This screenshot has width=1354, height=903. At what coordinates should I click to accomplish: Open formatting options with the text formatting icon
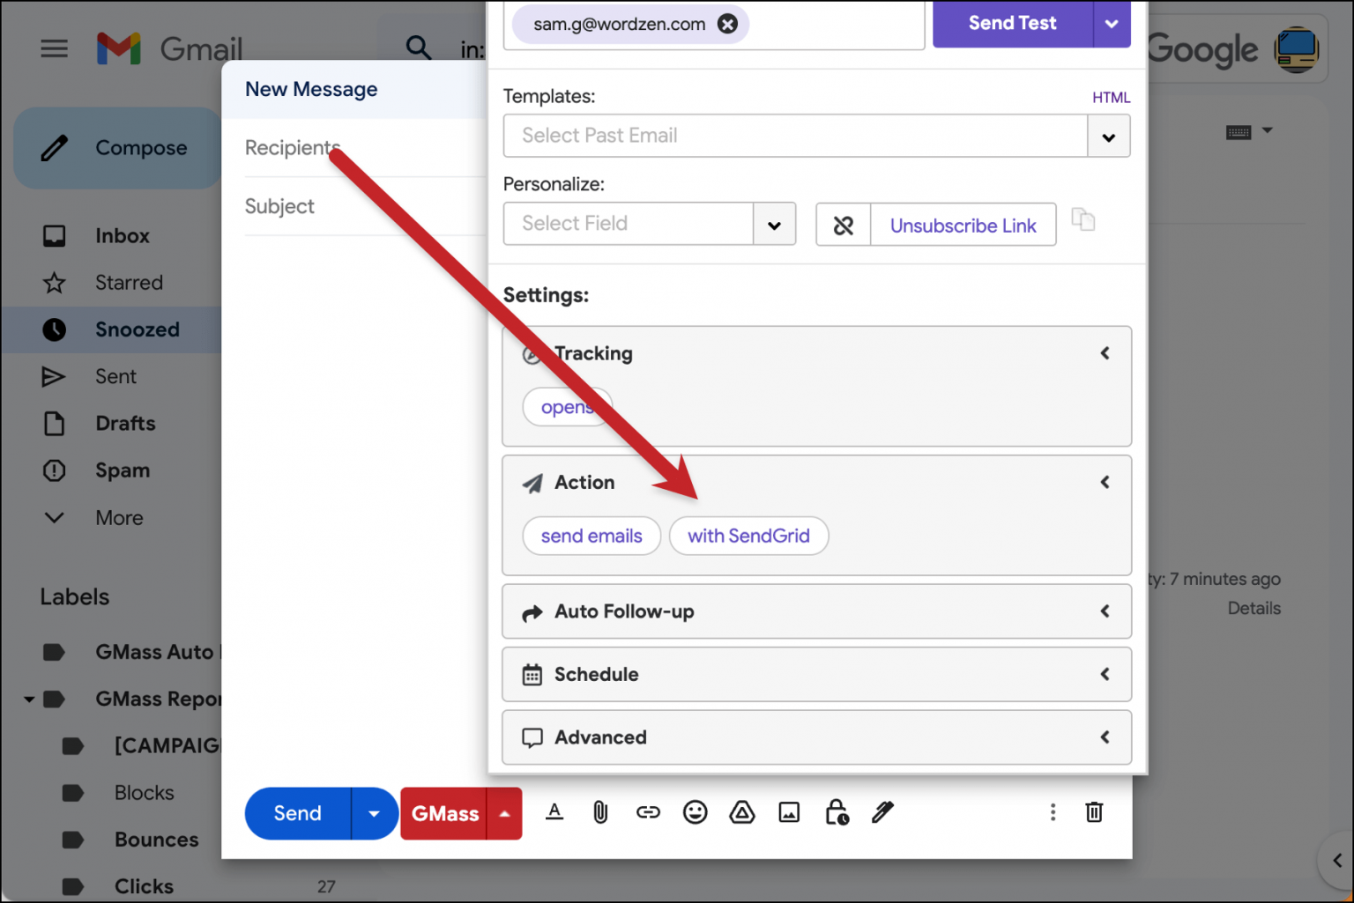[x=554, y=812]
